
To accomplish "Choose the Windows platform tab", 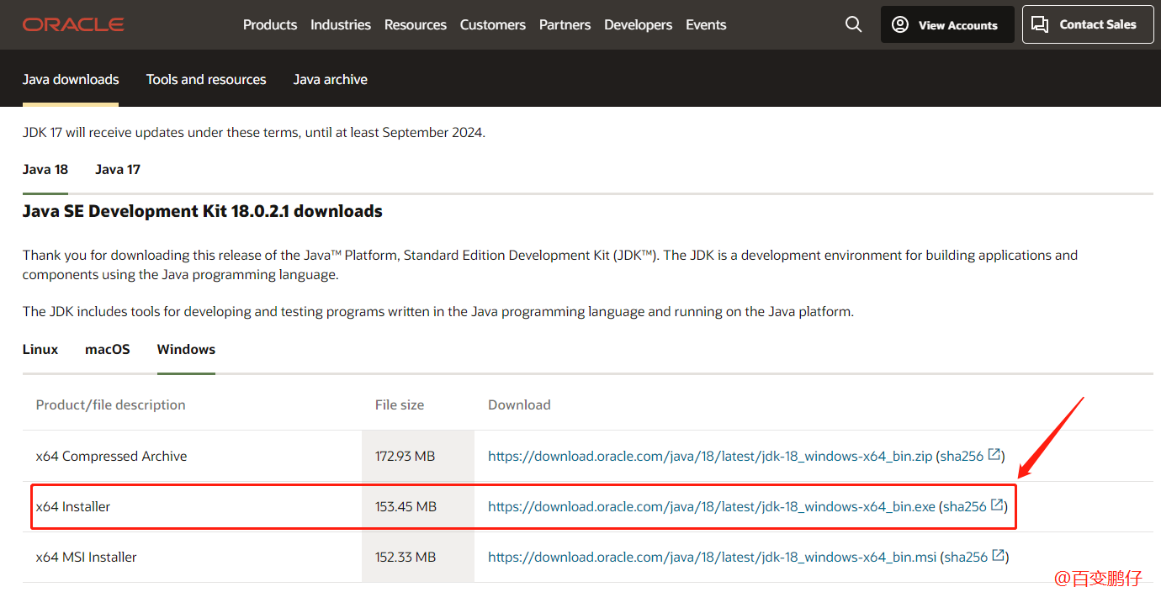I will tap(186, 350).
